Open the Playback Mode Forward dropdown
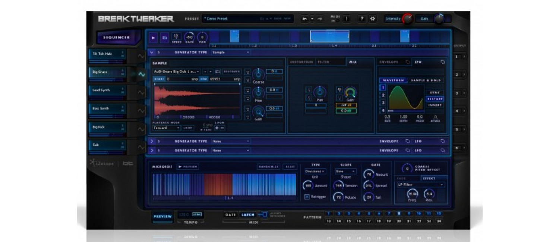Image resolution: width=559 pixels, height=242 pixels. click(167, 128)
